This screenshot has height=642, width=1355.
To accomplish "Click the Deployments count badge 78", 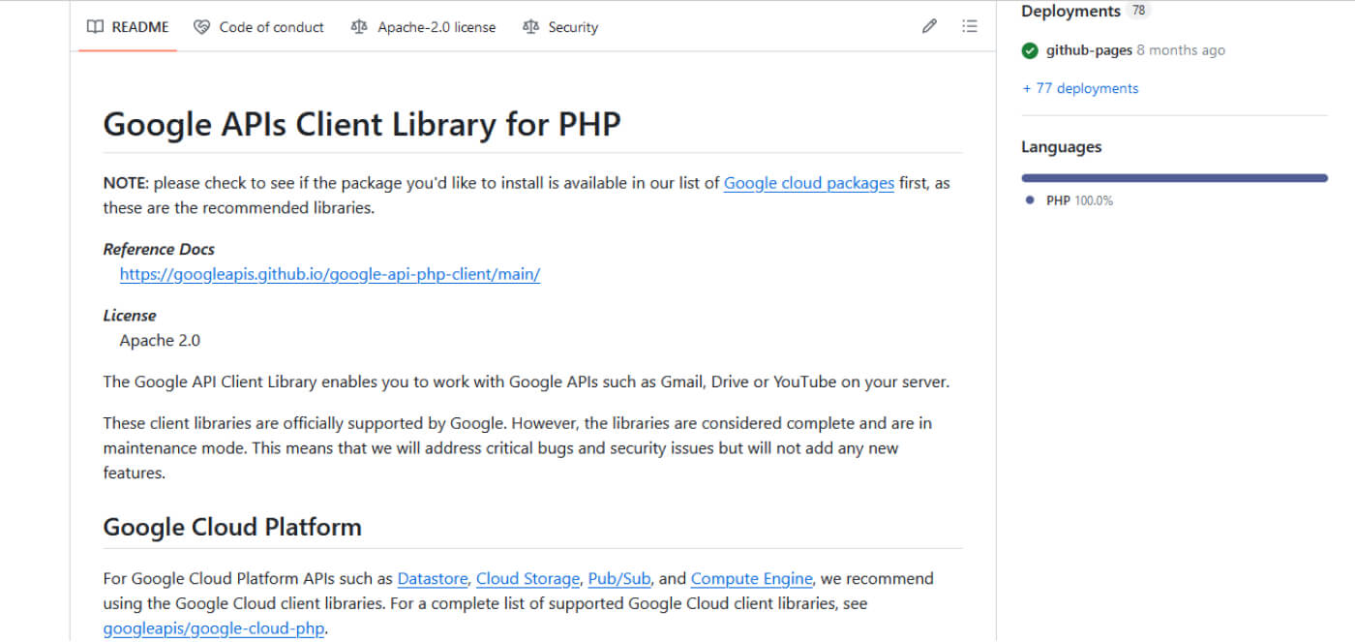I will 1139,11.
